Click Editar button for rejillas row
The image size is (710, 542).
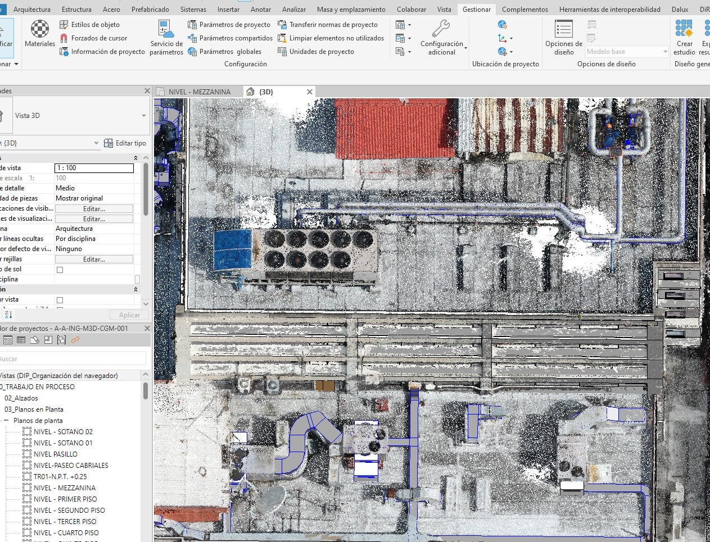pyautogui.click(x=94, y=259)
